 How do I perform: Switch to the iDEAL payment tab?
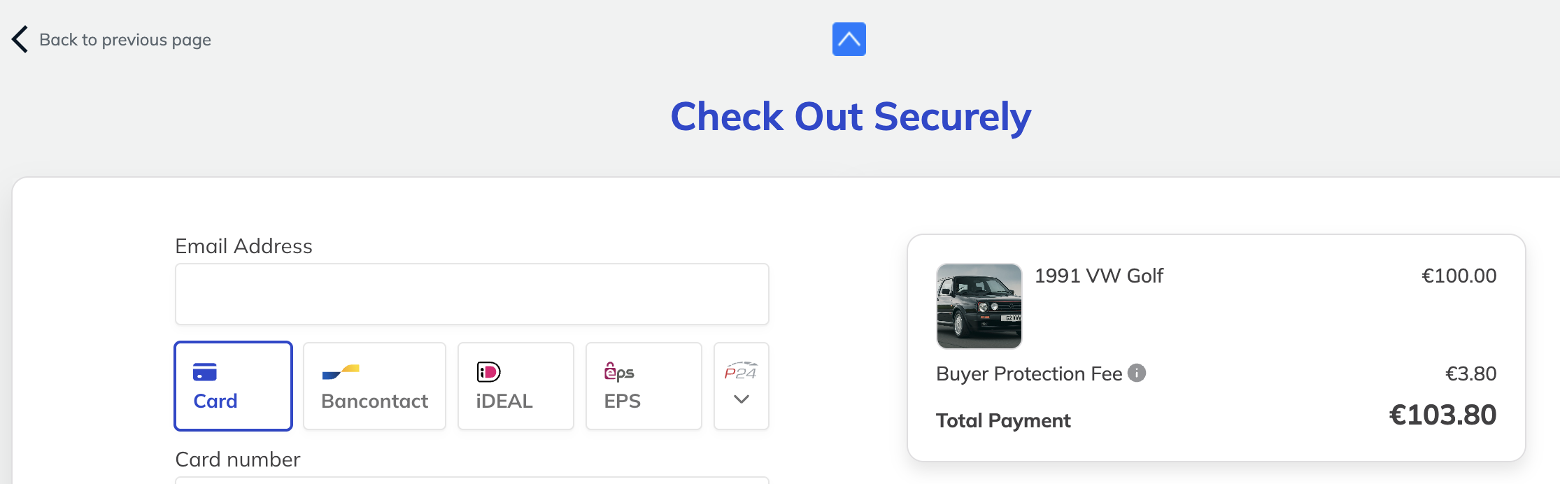515,385
